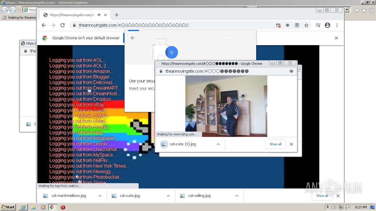The image size is (376, 211).
Task: Mute the tab via its speaker icon
Action: pos(99,15)
